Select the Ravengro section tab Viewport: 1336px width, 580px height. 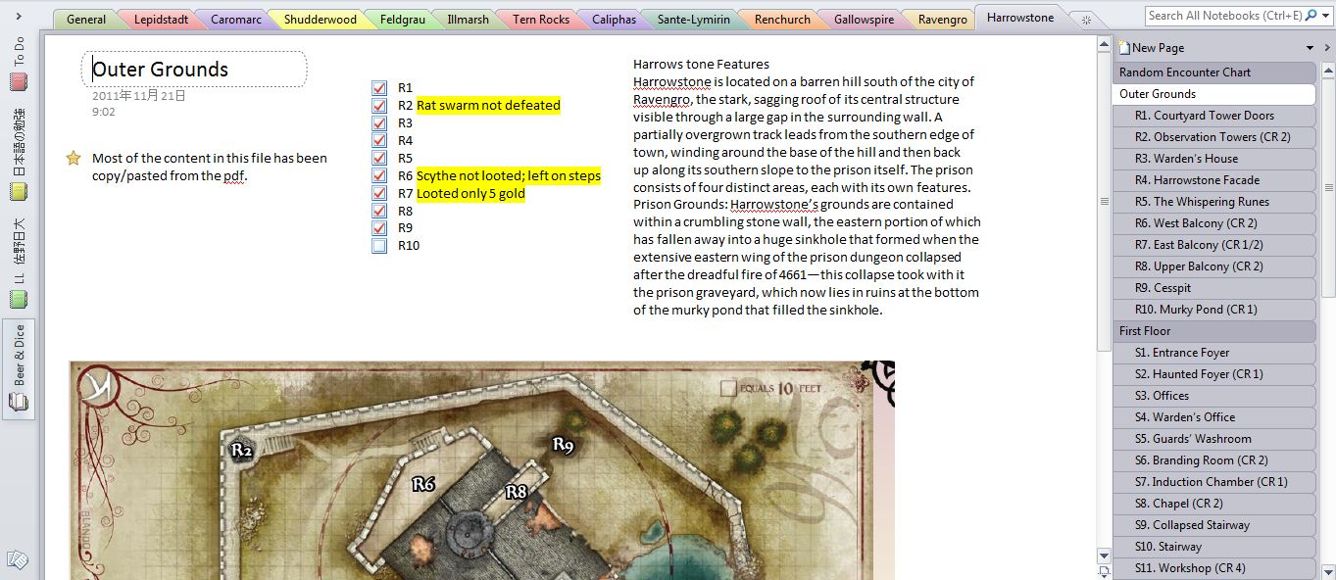pyautogui.click(x=941, y=20)
